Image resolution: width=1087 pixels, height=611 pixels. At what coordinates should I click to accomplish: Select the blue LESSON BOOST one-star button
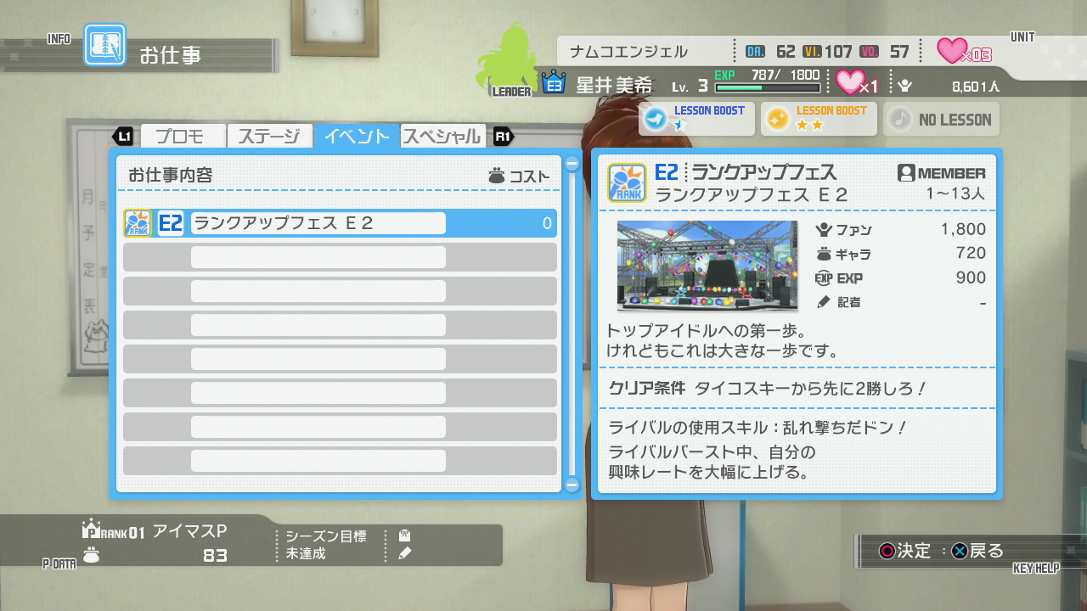696,119
